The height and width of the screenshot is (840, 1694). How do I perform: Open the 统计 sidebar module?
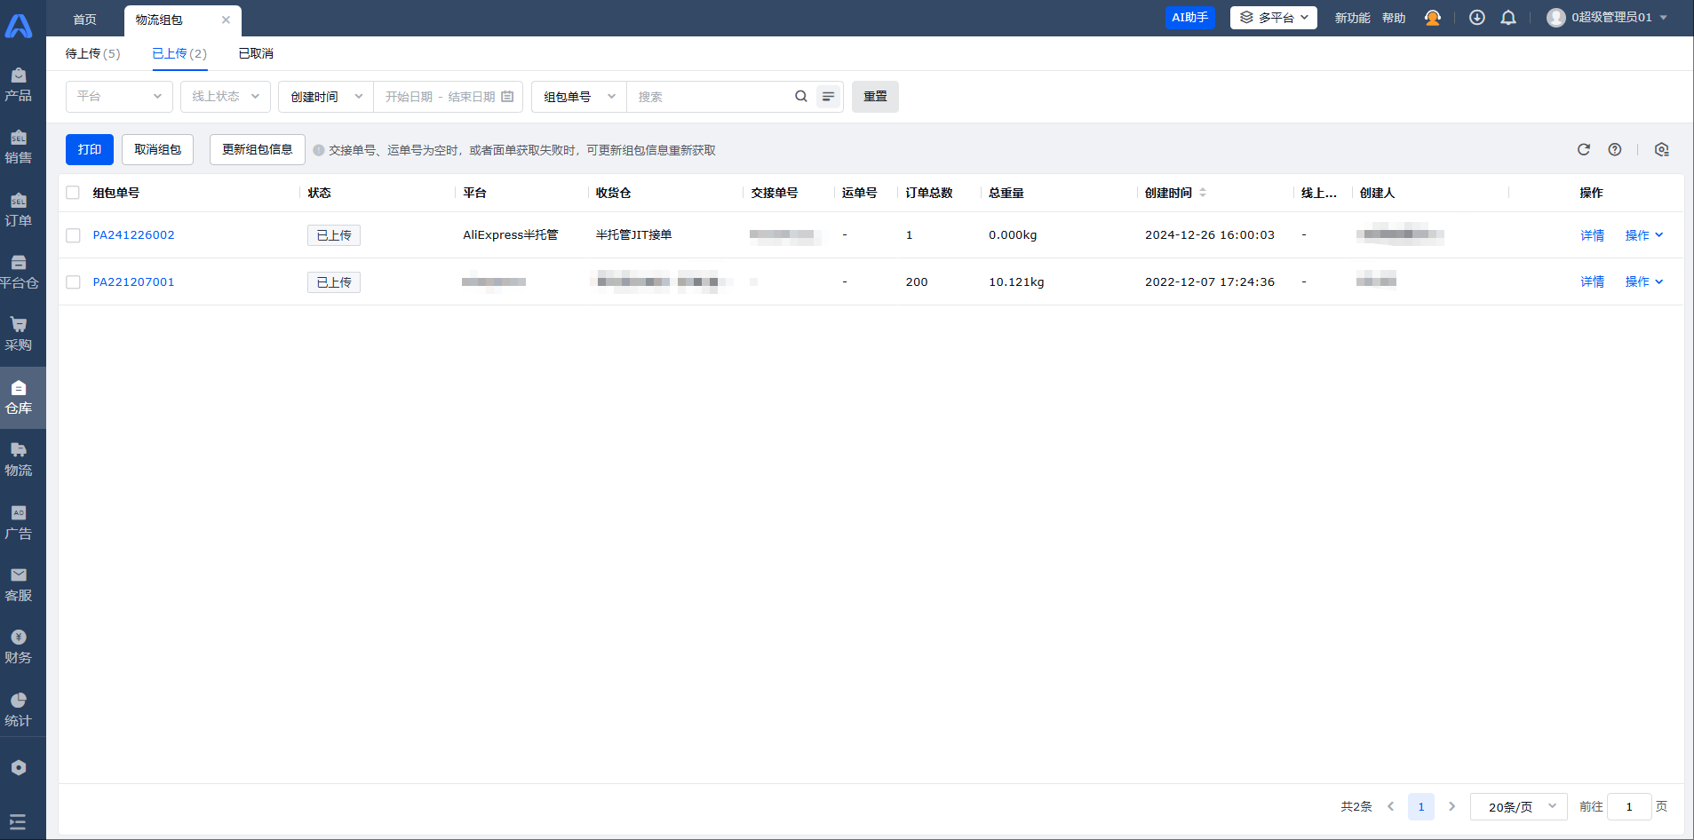[19, 710]
